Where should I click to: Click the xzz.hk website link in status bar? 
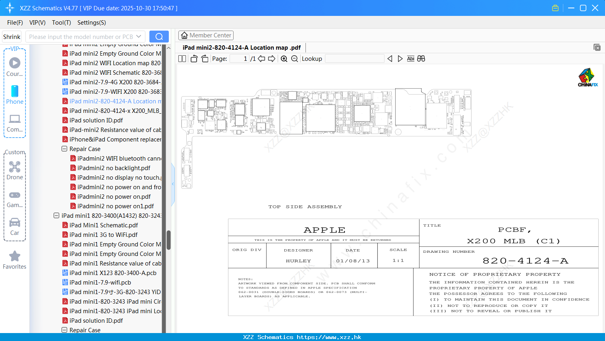click(x=329, y=337)
